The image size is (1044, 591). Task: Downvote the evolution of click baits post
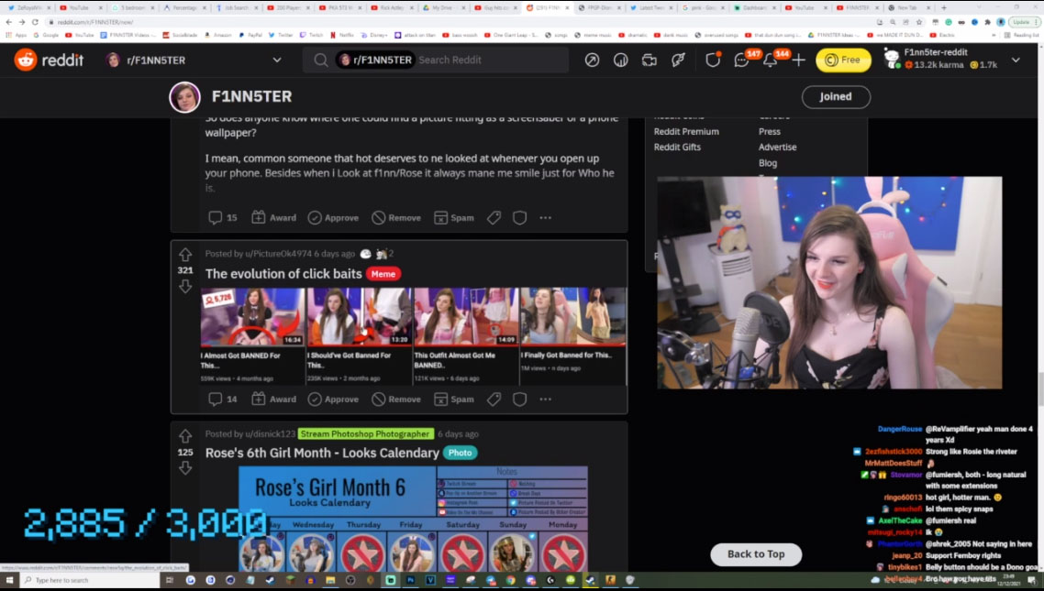(x=185, y=286)
